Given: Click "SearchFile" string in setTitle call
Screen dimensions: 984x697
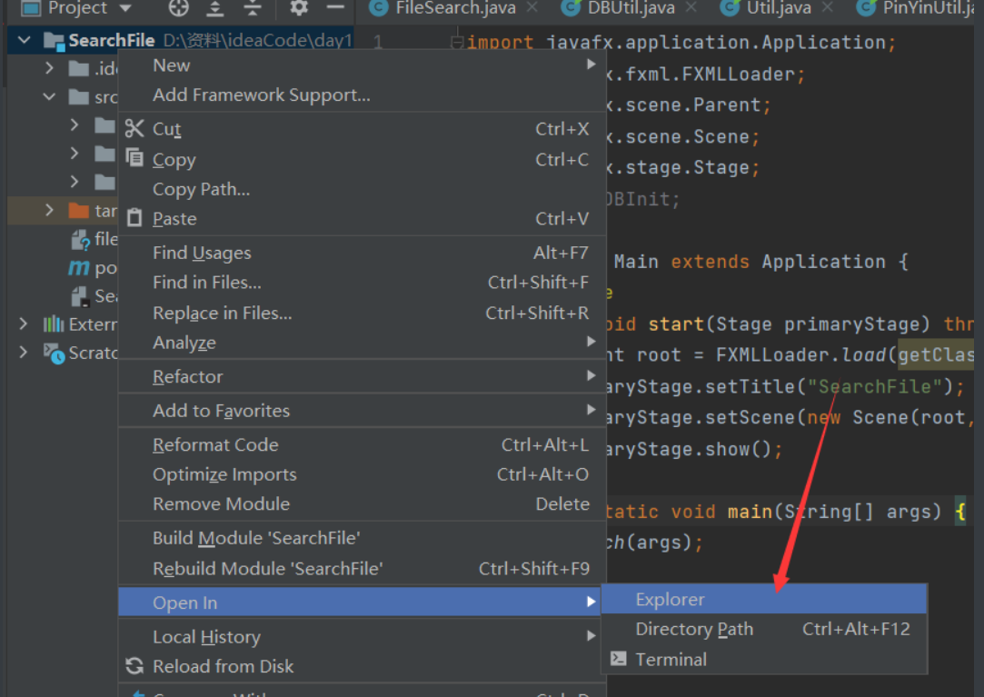Looking at the screenshot, I should coord(875,386).
